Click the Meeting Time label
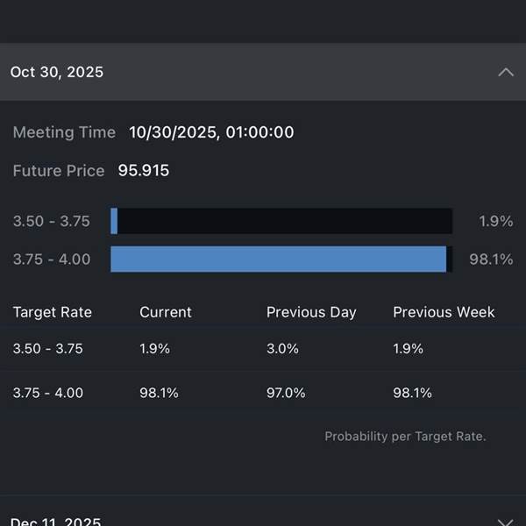 coord(64,132)
